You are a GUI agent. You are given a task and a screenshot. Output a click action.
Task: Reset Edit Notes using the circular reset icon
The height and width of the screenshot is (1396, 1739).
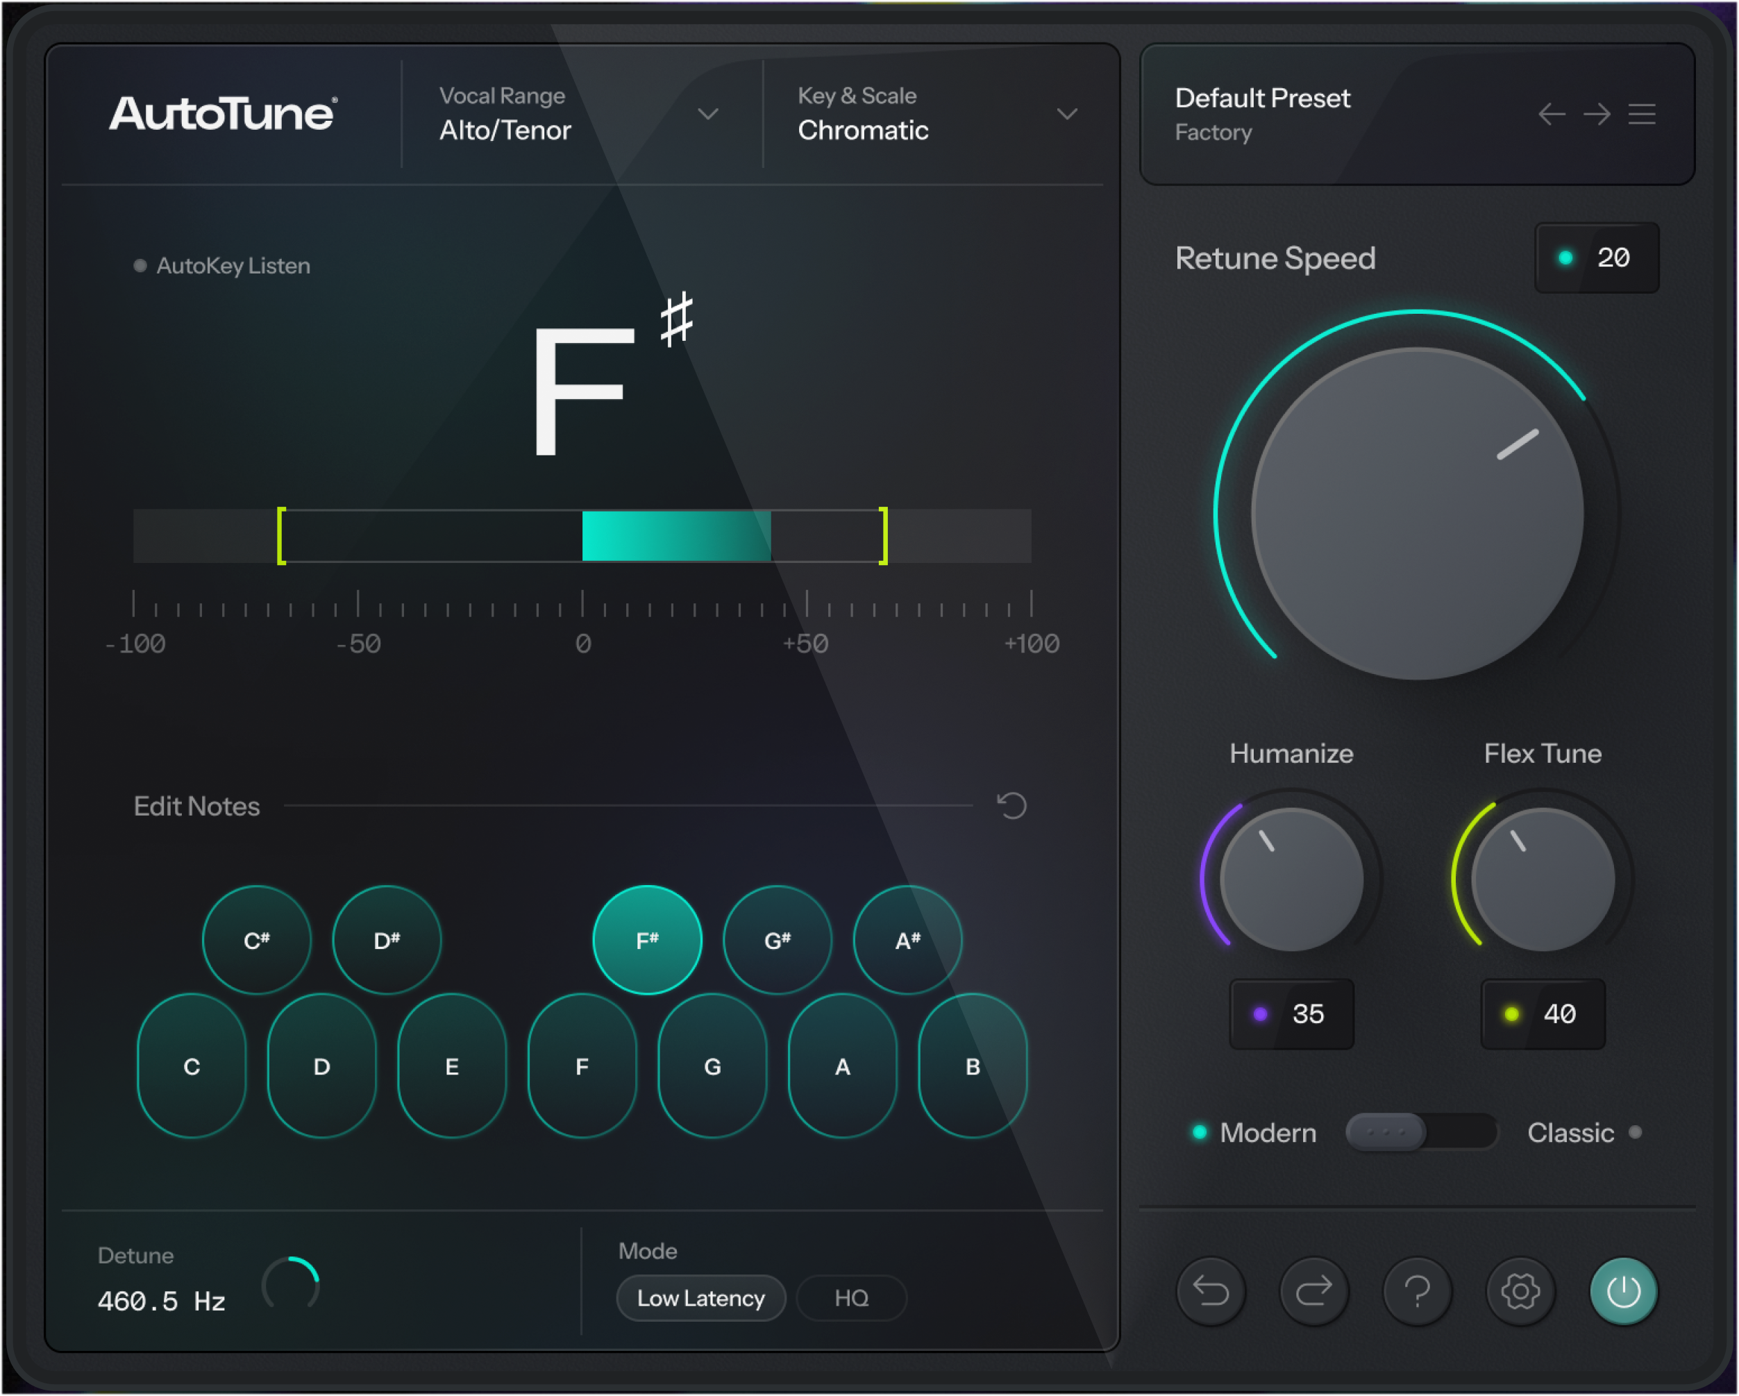[1011, 806]
